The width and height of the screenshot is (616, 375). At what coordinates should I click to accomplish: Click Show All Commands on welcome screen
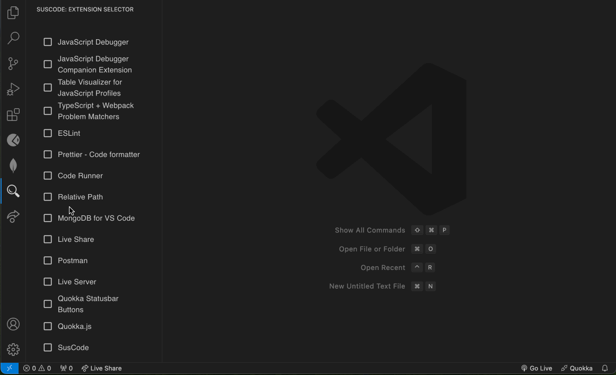click(x=370, y=230)
